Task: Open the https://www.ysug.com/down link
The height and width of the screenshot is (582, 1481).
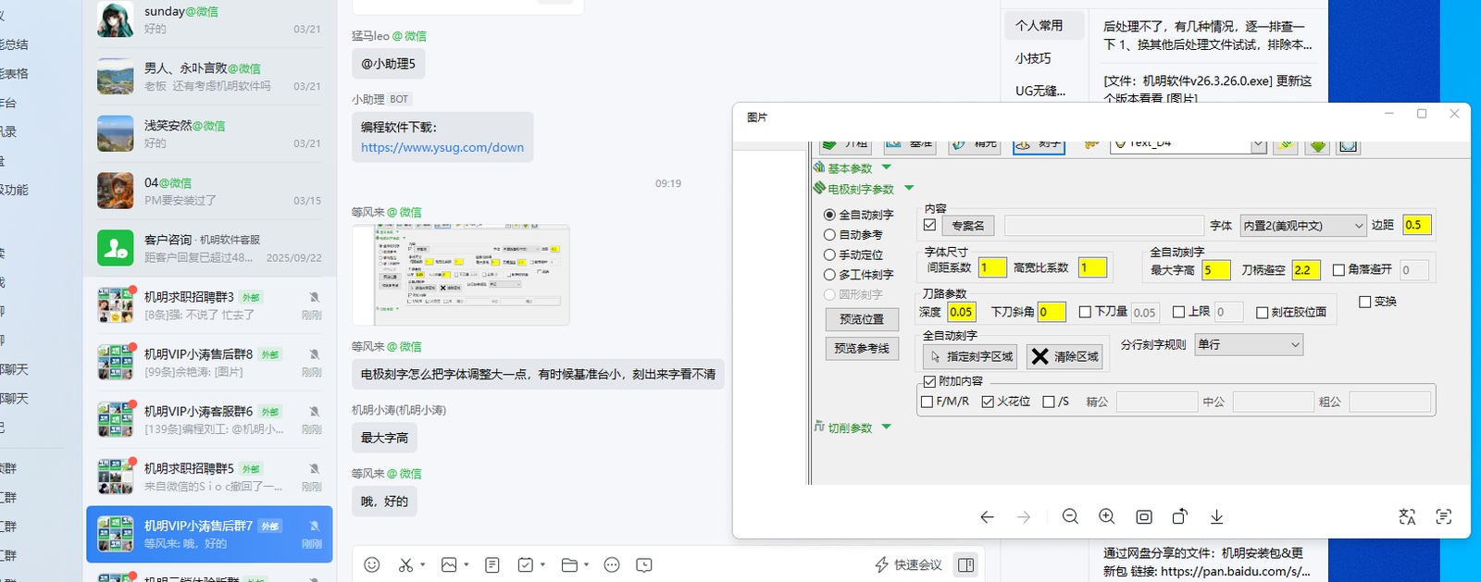Action: 442,147
